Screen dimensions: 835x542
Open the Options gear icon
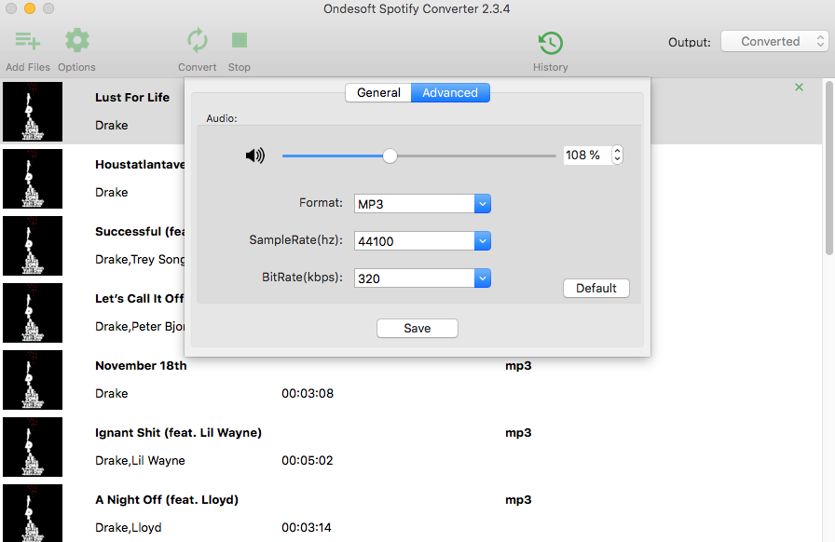[x=77, y=40]
